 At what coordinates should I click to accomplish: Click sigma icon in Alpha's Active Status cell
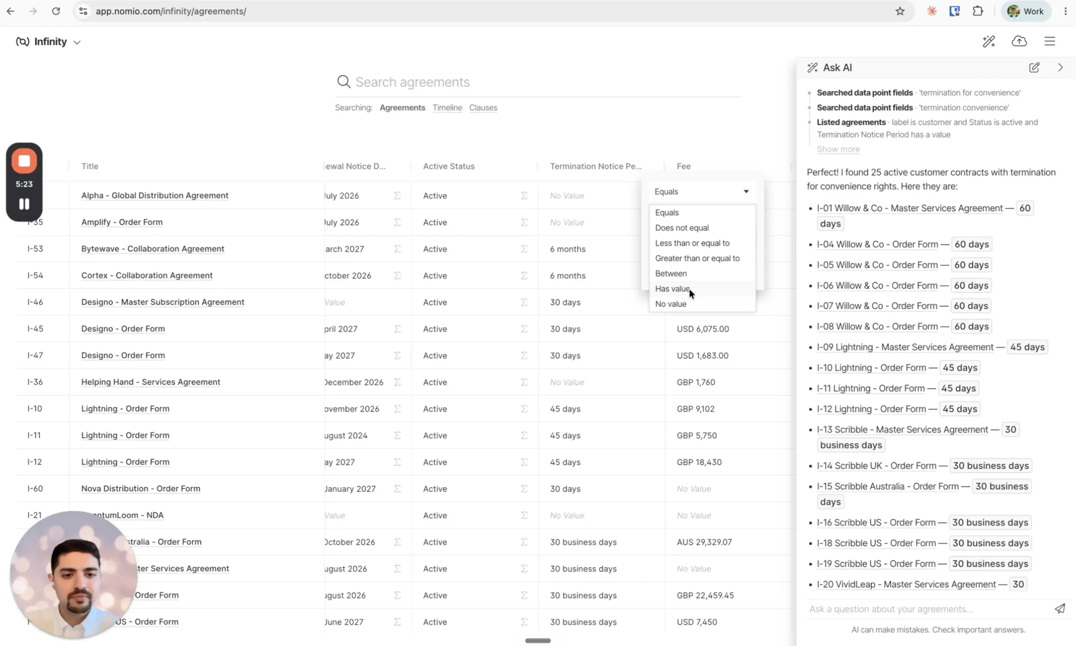click(x=524, y=195)
